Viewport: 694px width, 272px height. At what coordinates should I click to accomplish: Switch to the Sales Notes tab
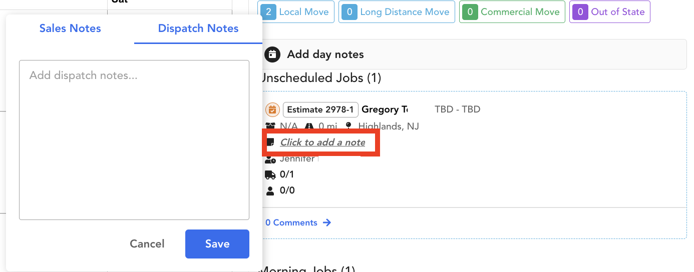pos(70,28)
